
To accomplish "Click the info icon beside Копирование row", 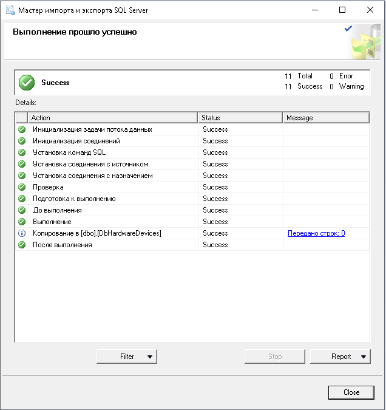I will (x=22, y=233).
